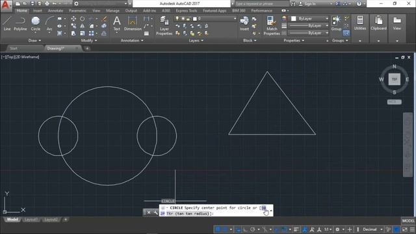Click the Group tool
This screenshot has width=416, height=234.
(x=336, y=23)
